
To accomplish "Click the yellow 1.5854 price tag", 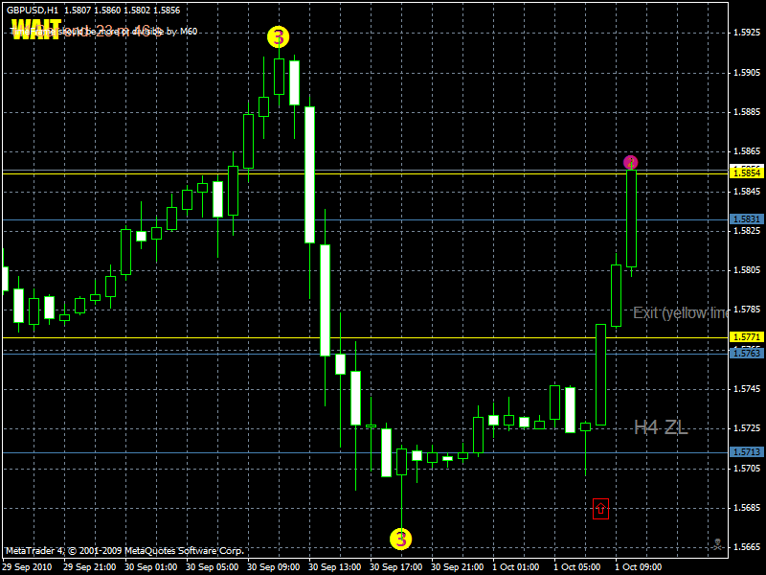I will 746,172.
